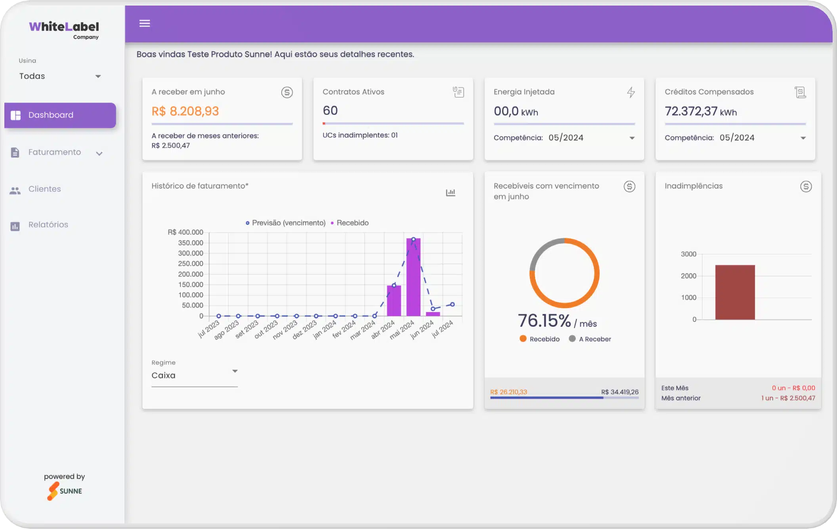Click the Dashboard grid icon
This screenshot has width=837, height=529.
15,115
